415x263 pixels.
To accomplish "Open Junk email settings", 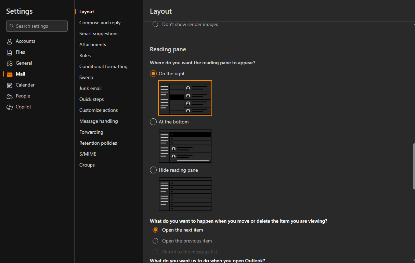I will 90,88.
